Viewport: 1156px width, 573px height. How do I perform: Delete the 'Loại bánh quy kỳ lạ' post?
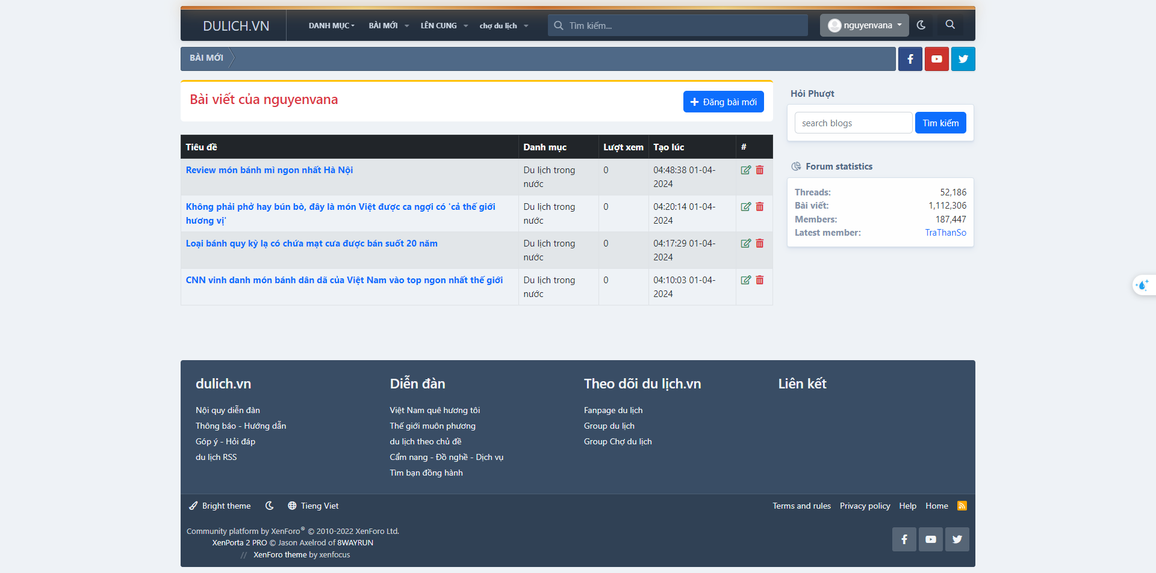760,244
